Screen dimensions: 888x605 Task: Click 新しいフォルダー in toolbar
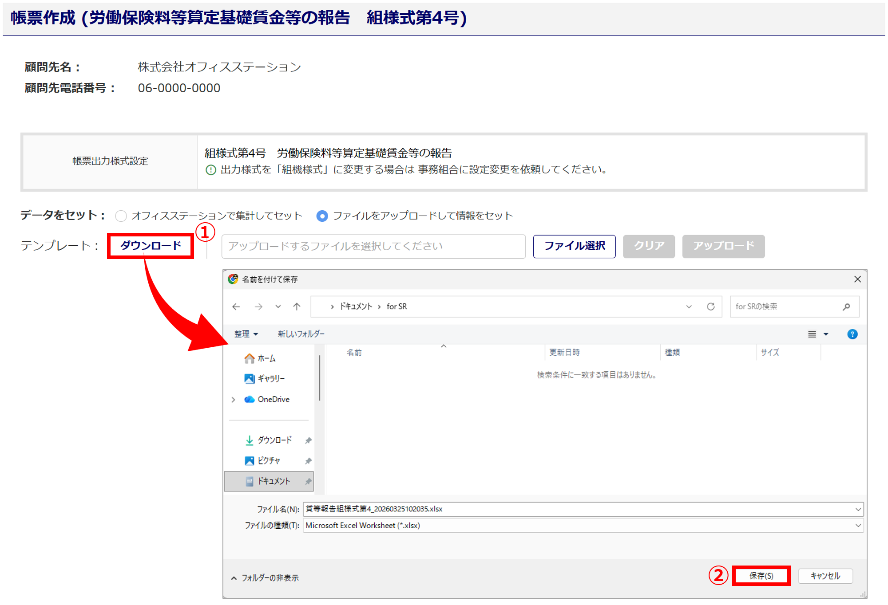pyautogui.click(x=301, y=334)
